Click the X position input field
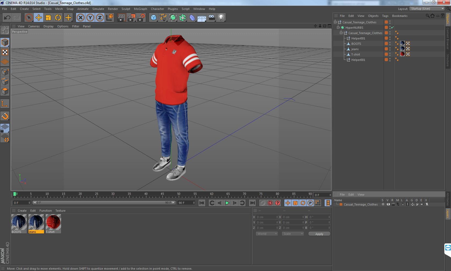 [x=267, y=217]
